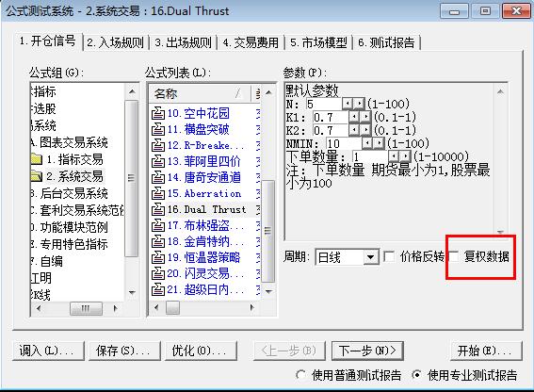Click 公式列表 horizontal scroll right arrow
The image size is (534, 392).
tap(252, 307)
